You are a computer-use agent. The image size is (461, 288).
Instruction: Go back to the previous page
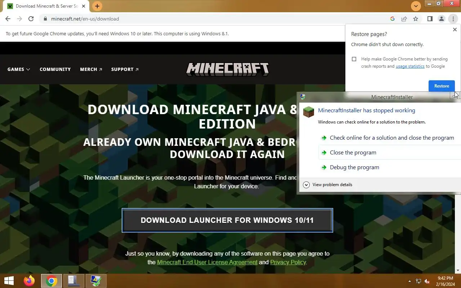[8, 19]
